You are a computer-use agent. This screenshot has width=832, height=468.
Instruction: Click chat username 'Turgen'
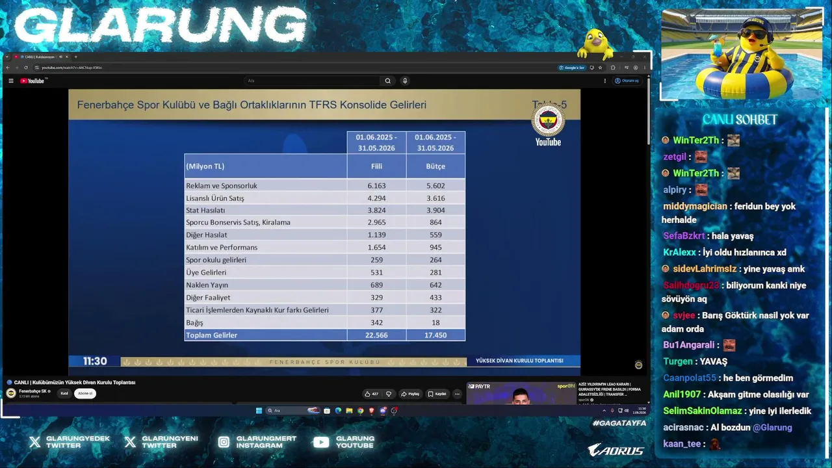coord(678,361)
